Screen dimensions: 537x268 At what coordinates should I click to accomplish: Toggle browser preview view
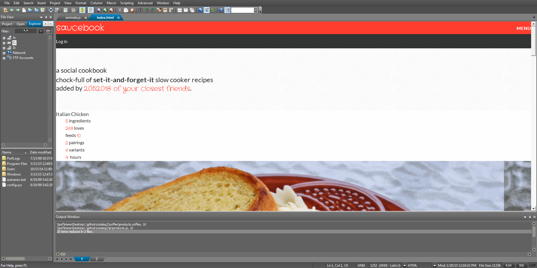pos(207,10)
